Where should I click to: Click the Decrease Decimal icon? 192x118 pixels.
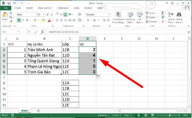coord(108,20)
